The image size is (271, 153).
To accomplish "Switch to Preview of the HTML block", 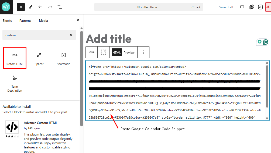I will click(129, 52).
